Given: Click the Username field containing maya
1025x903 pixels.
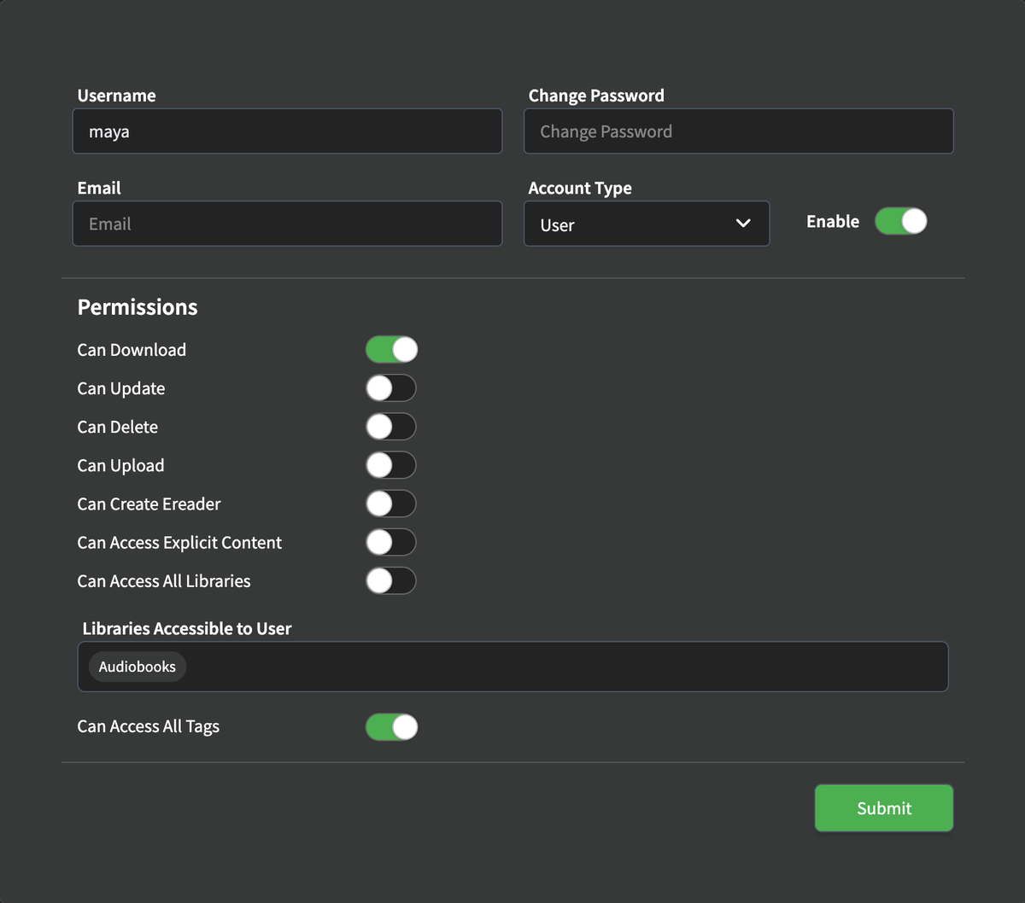Looking at the screenshot, I should 287,131.
